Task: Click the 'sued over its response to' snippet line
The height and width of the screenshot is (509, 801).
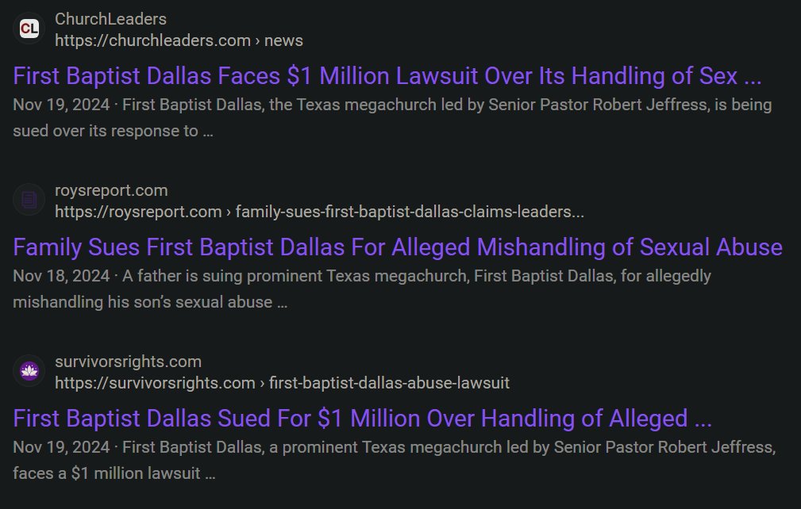Action: pyautogui.click(x=113, y=131)
